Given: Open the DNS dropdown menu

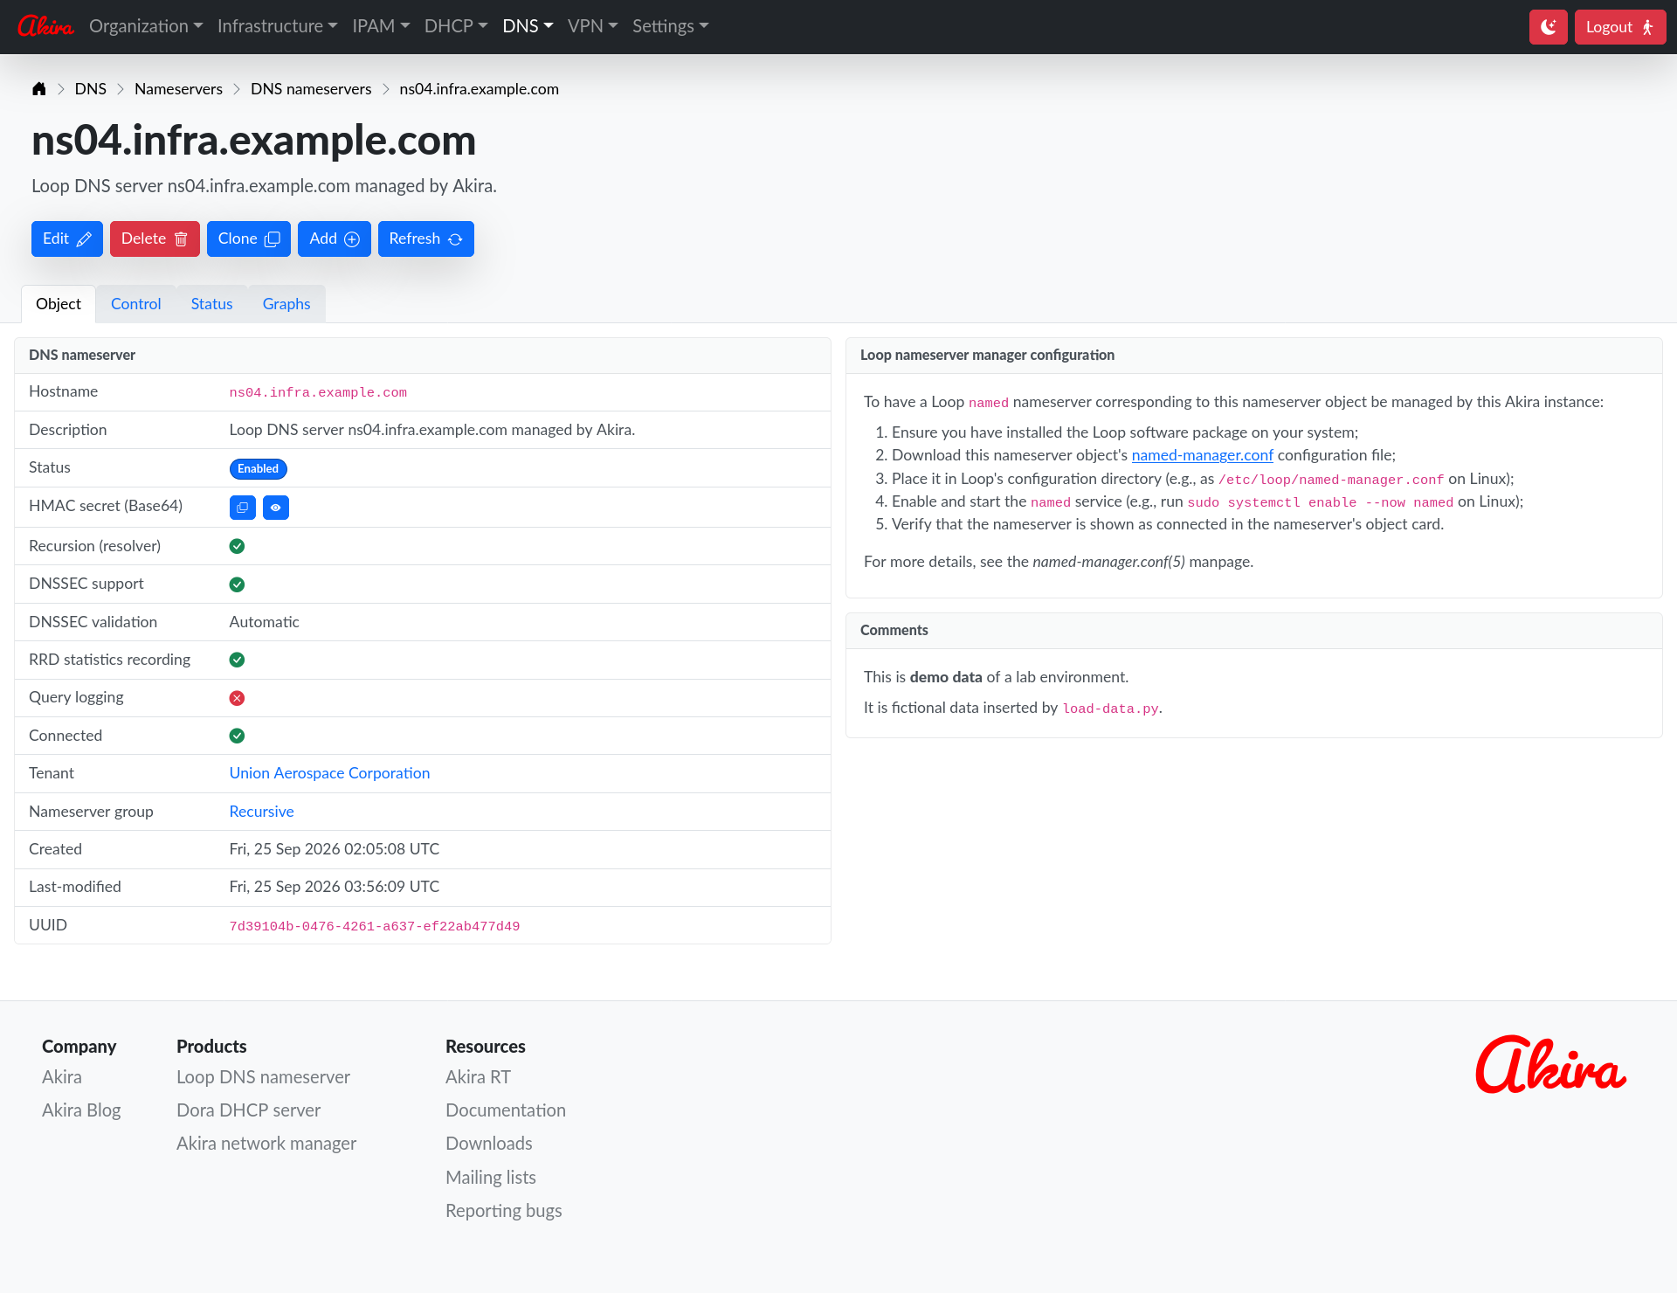Looking at the screenshot, I should point(528,26).
